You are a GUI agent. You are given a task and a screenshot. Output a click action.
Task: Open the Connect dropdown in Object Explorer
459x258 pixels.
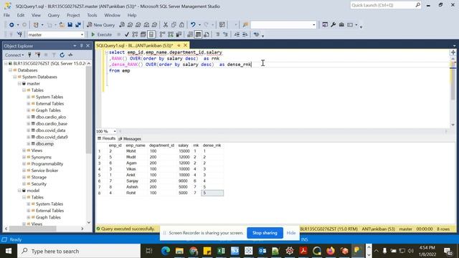click(14, 54)
